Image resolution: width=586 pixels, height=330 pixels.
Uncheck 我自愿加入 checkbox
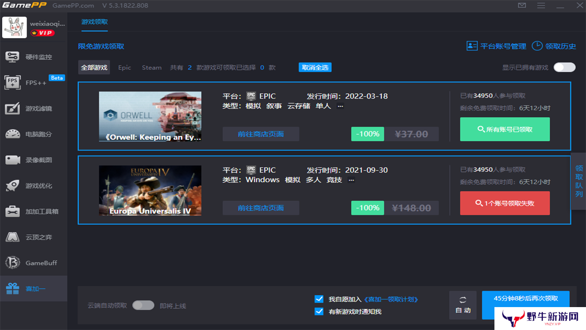(319, 299)
